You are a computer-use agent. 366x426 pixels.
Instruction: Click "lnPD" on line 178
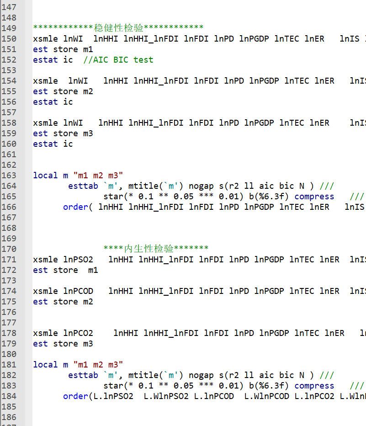244,333
